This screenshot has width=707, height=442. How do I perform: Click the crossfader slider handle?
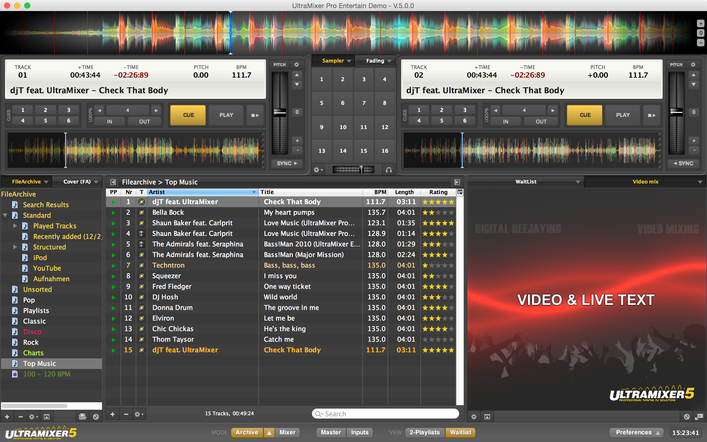pyautogui.click(x=361, y=170)
